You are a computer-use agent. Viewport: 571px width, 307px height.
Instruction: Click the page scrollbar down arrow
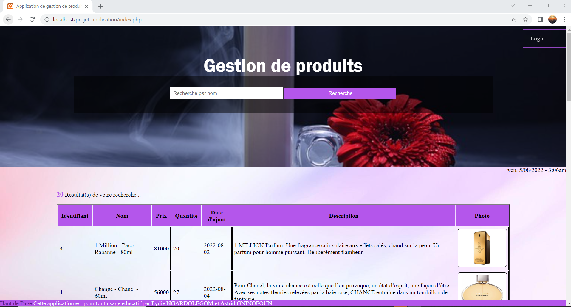pyautogui.click(x=569, y=304)
